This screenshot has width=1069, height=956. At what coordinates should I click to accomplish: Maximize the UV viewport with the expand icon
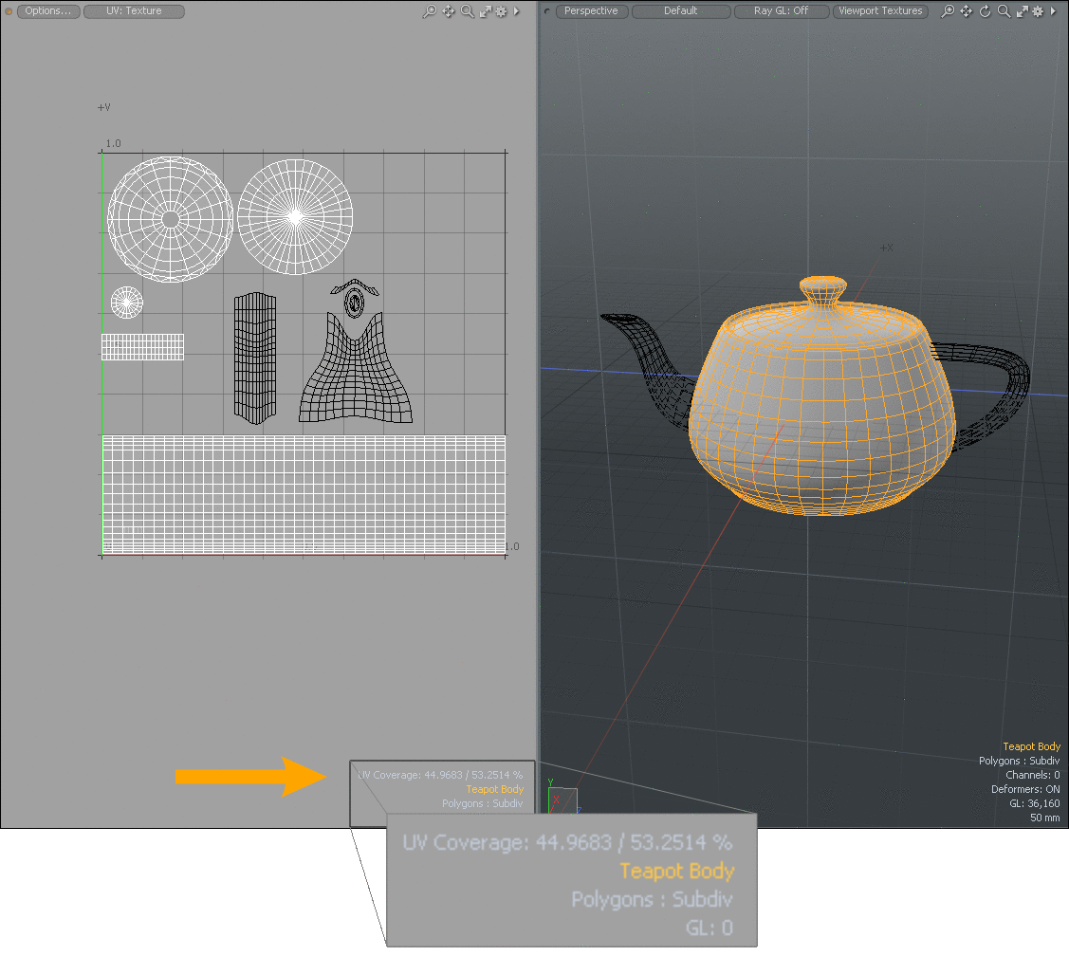[x=486, y=11]
